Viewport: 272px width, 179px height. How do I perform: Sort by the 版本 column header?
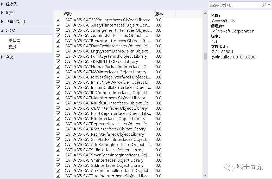pos(165,14)
